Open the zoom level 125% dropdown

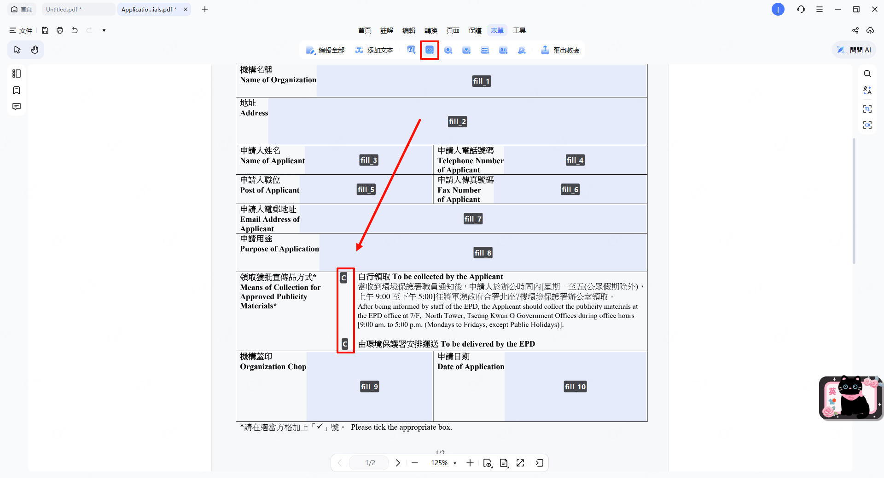click(454, 463)
